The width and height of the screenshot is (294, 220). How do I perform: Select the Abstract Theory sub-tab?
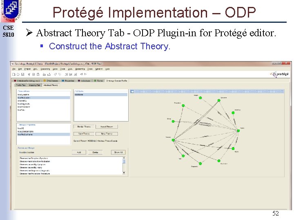[x=51, y=85]
